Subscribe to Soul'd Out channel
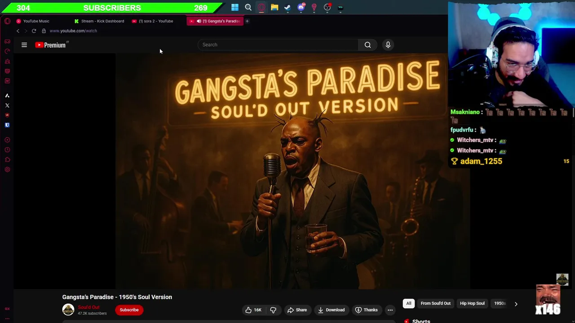The image size is (575, 323). tap(129, 310)
